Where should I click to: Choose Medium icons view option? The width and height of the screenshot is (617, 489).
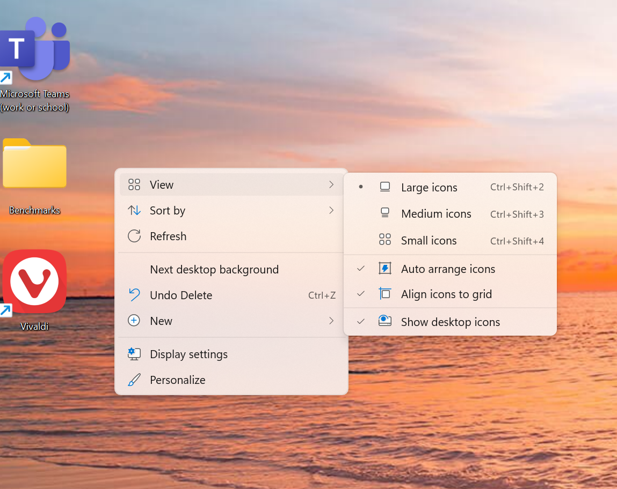pyautogui.click(x=450, y=213)
